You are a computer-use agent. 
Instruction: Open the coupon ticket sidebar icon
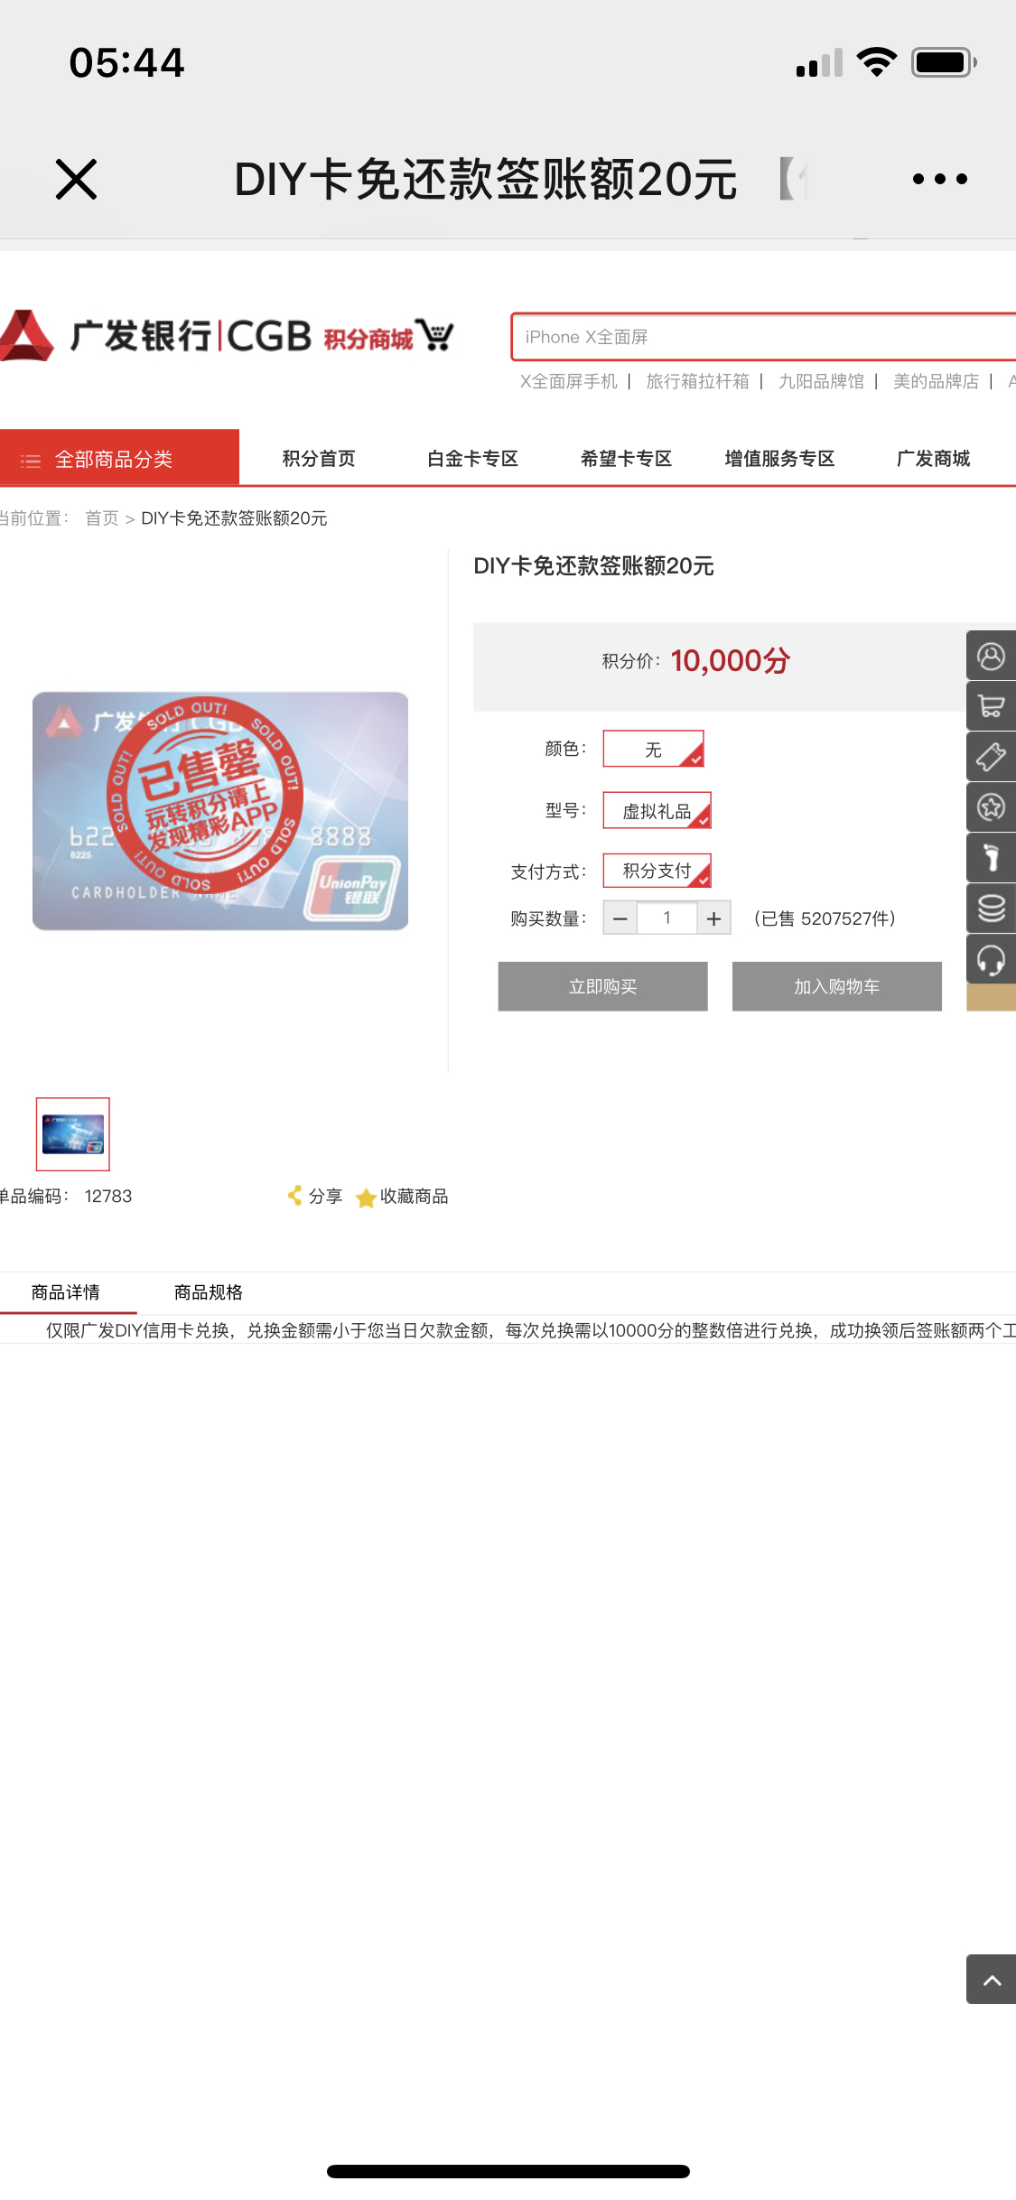pos(991,757)
